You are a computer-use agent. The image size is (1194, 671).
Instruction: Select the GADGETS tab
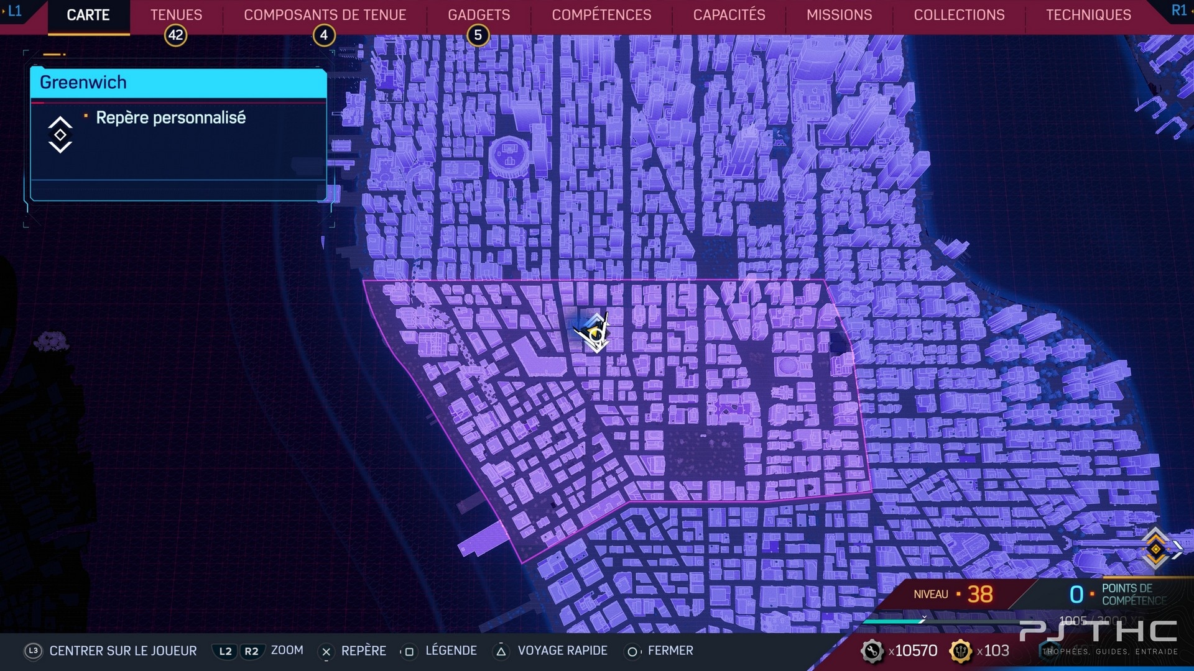coord(479,15)
